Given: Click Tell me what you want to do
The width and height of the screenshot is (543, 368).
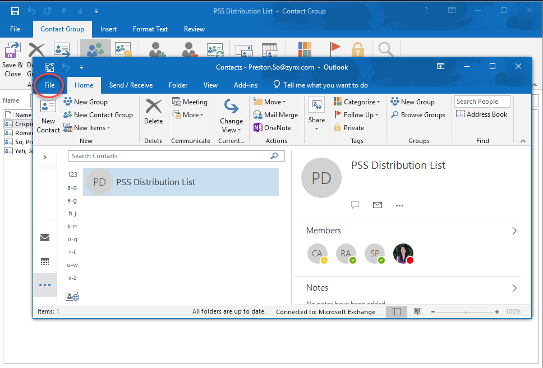Looking at the screenshot, I should (321, 85).
